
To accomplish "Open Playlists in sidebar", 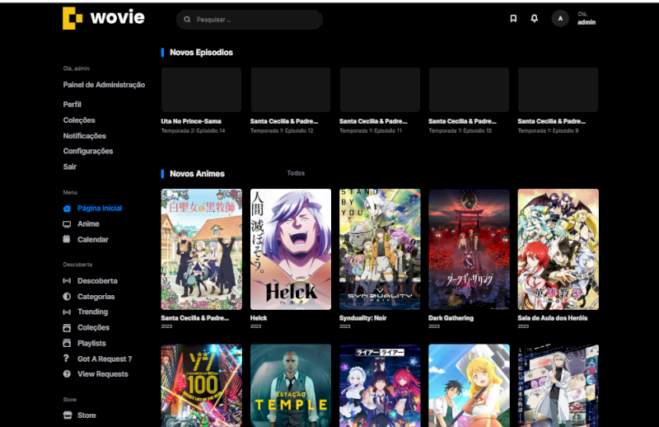I will [x=91, y=343].
